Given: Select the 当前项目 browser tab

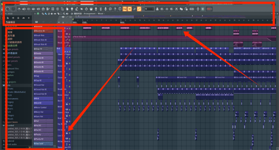Looking at the screenshot, I should tap(10, 22).
